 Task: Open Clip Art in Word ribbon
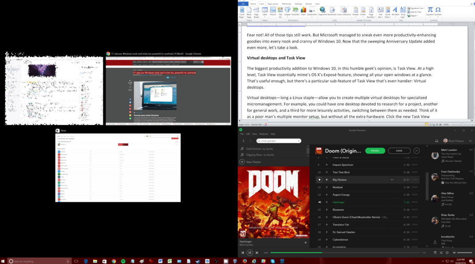[280, 12]
